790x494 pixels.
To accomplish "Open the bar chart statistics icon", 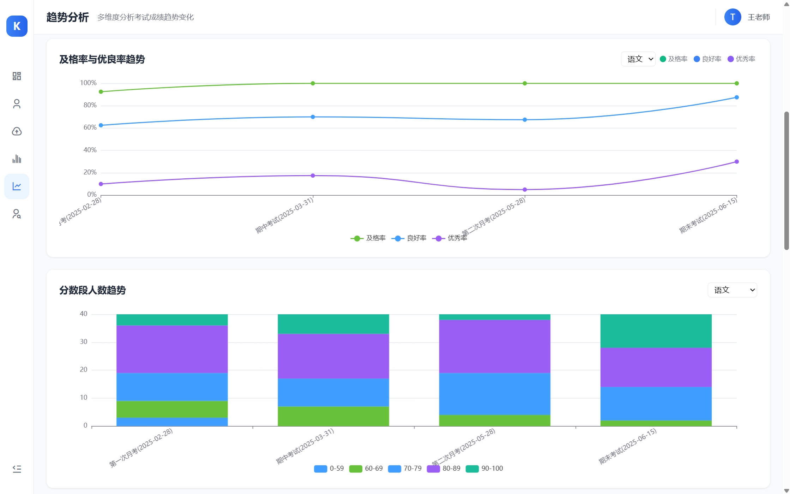I will pyautogui.click(x=17, y=159).
